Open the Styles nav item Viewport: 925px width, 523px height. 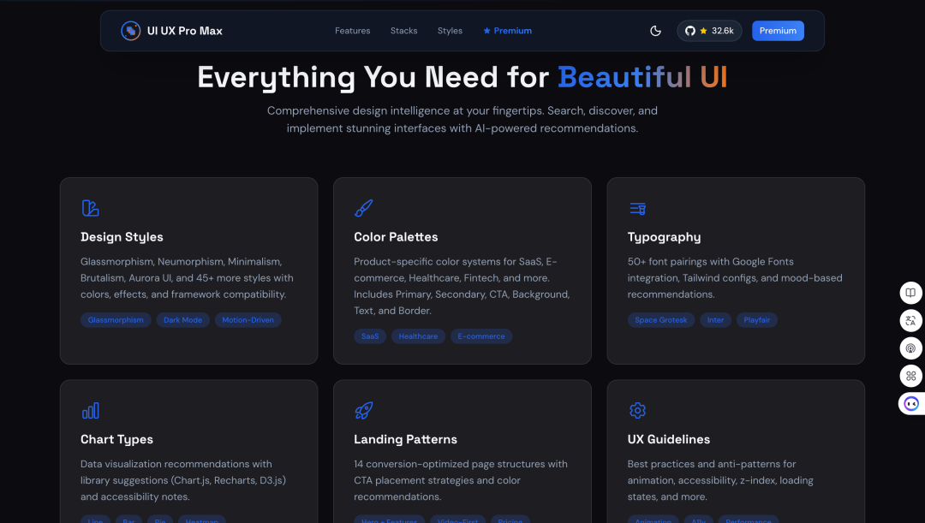tap(450, 31)
